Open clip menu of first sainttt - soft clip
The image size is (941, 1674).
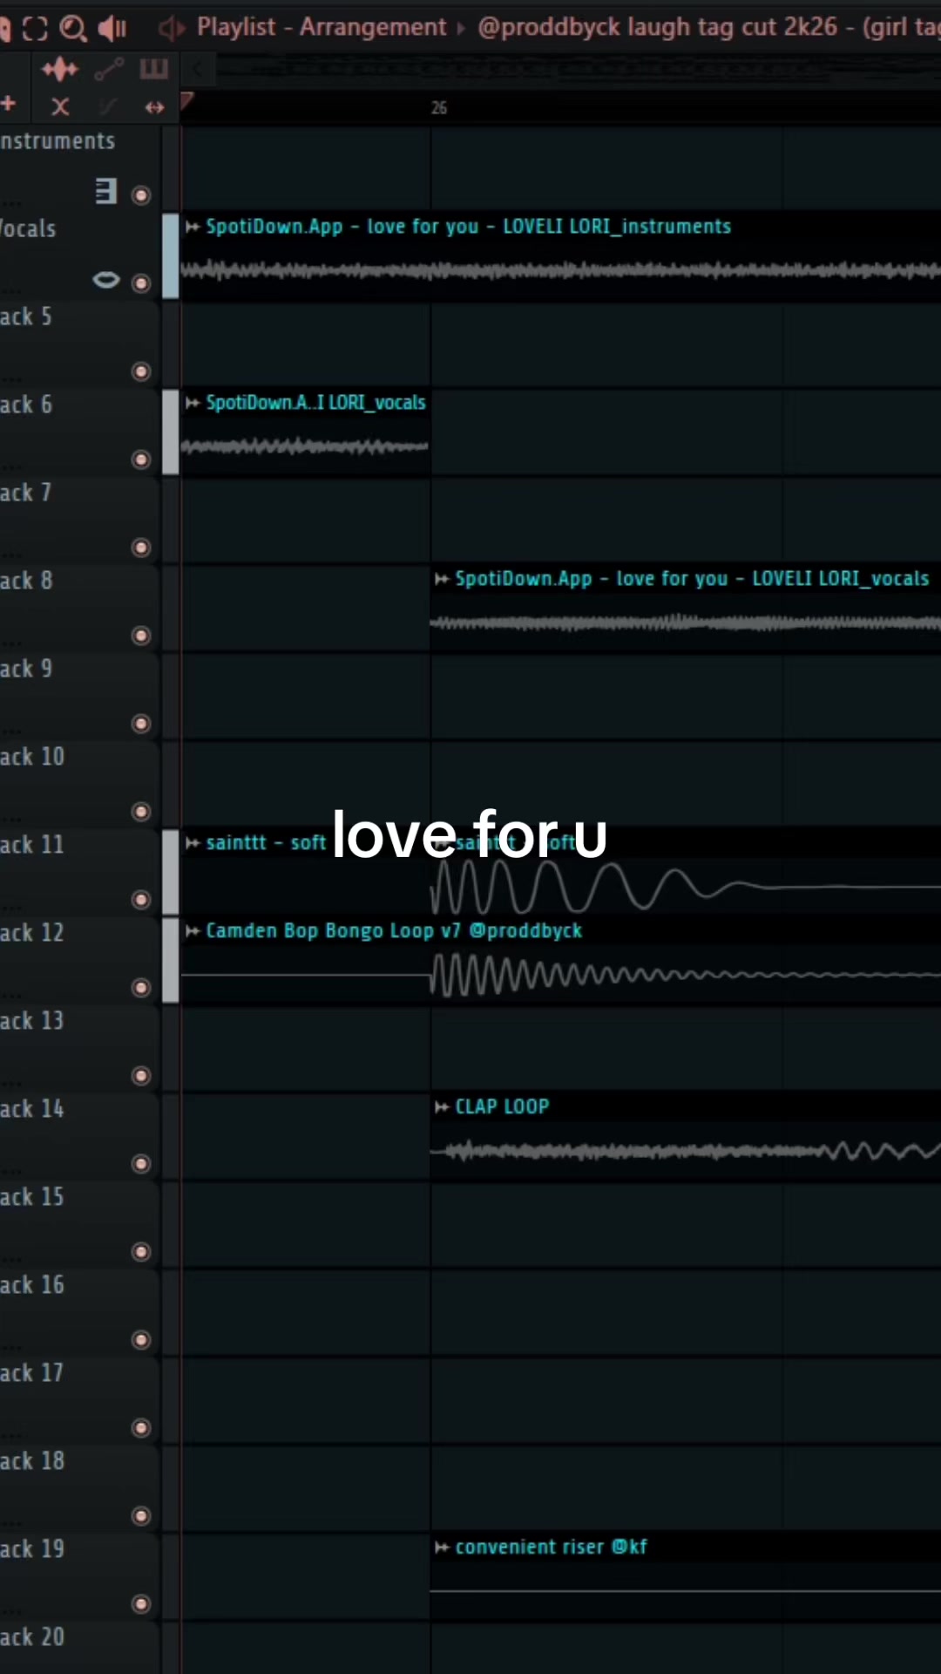coord(193,843)
